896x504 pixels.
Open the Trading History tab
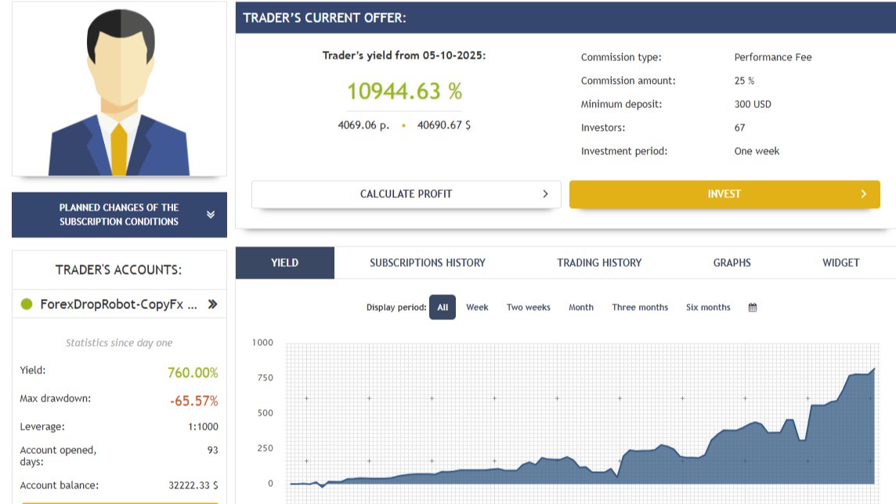(x=599, y=262)
